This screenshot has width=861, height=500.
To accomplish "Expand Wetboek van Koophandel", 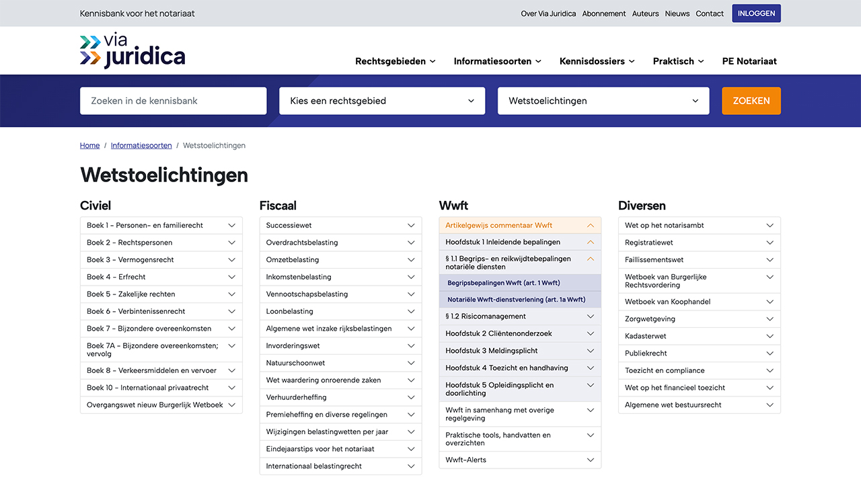I will (700, 302).
